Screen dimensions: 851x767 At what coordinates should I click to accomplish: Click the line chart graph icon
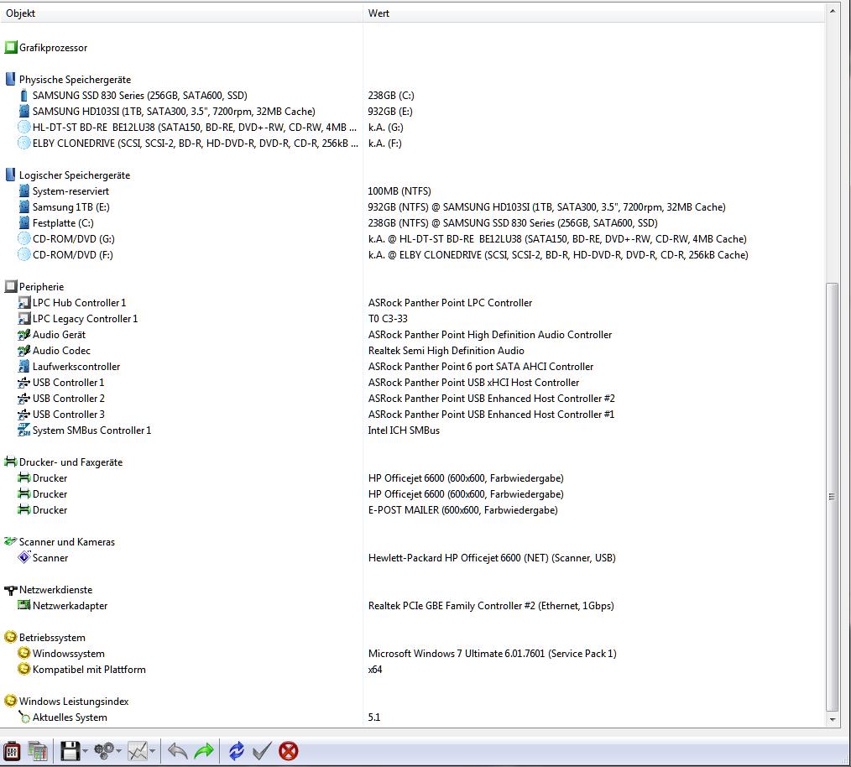[x=138, y=751]
